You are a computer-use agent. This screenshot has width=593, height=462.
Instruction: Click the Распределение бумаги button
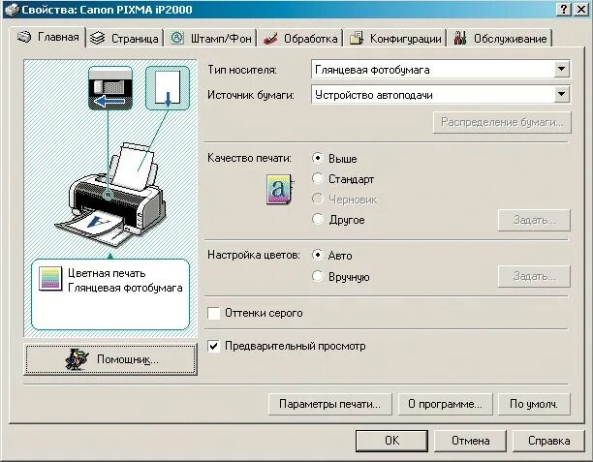point(502,122)
